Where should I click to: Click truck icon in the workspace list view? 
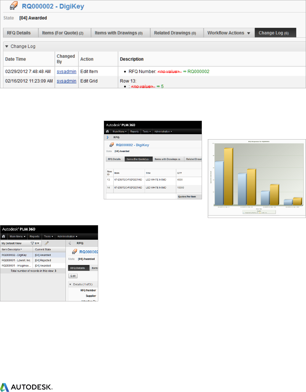pyautogui.click(x=75, y=251)
